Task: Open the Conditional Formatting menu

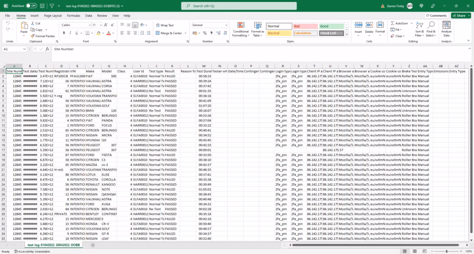Action: click(x=240, y=29)
